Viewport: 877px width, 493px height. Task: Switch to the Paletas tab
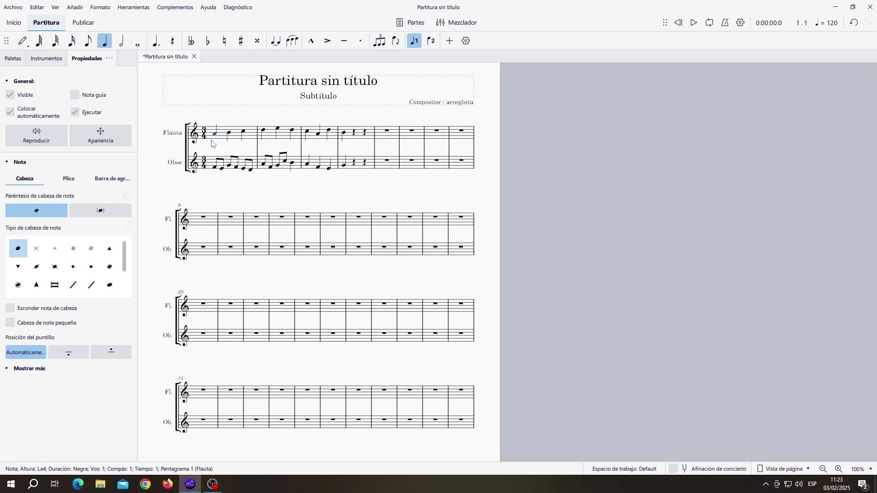[x=13, y=58]
